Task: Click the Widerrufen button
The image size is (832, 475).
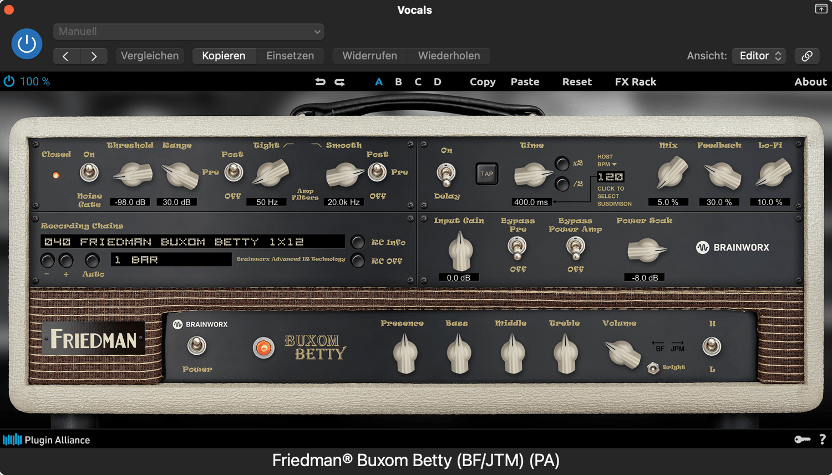Action: 370,56
